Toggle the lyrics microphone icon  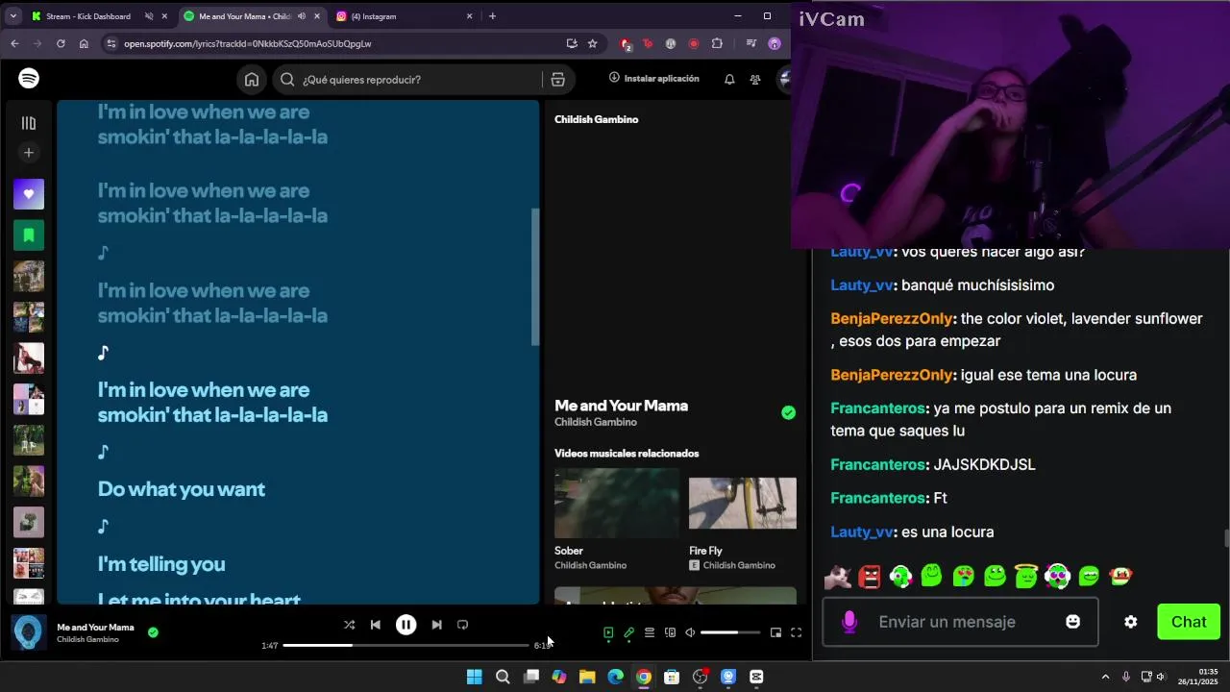(x=628, y=632)
